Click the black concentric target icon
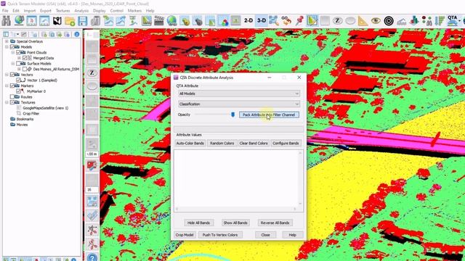Image resolution: width=465 pixels, height=261 pixels. (x=389, y=21)
